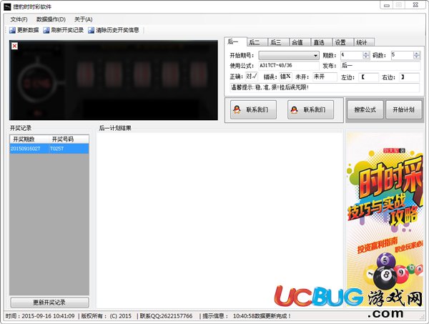Click the first 联系我们 button label

coord(257,109)
